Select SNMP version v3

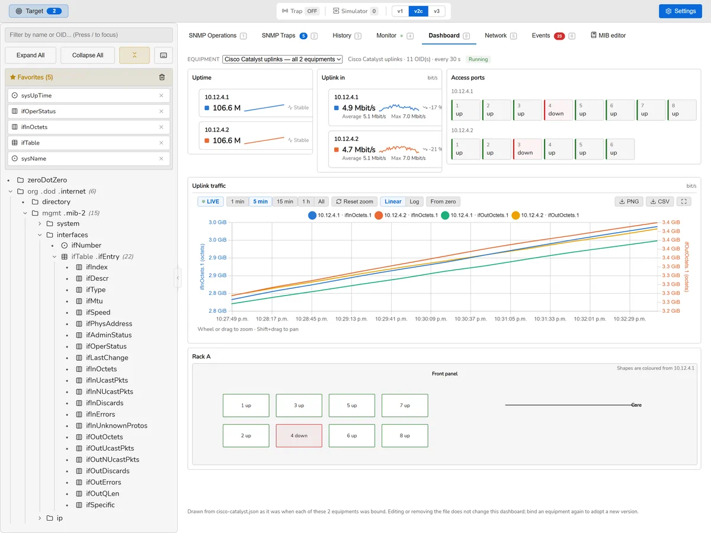point(437,11)
